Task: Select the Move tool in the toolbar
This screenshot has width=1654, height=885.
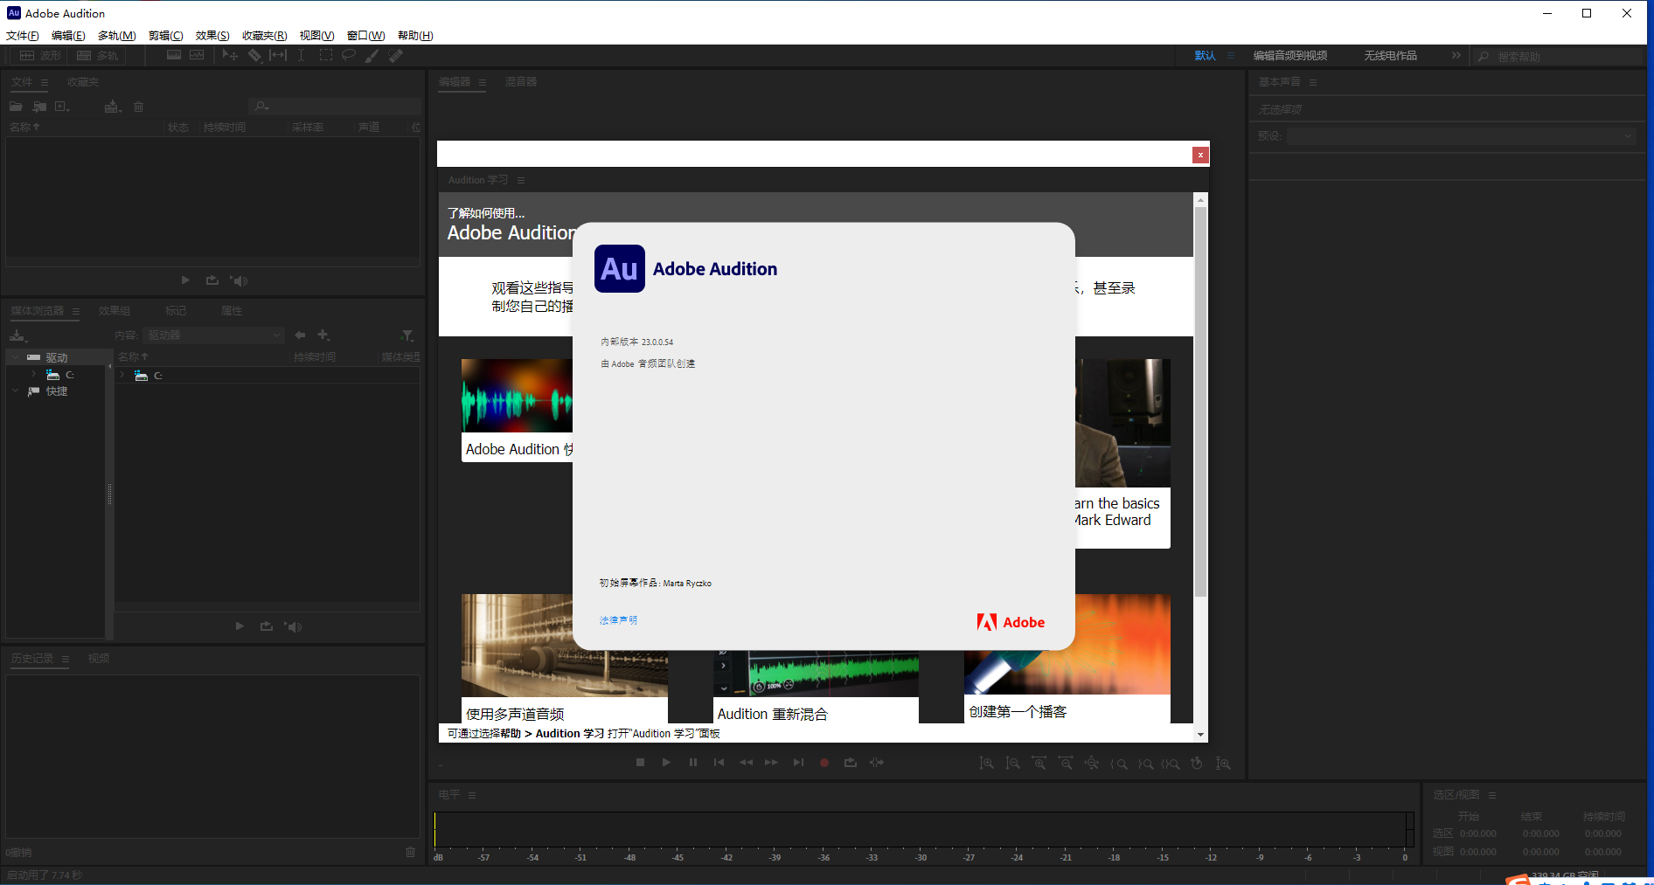Action: pos(229,54)
